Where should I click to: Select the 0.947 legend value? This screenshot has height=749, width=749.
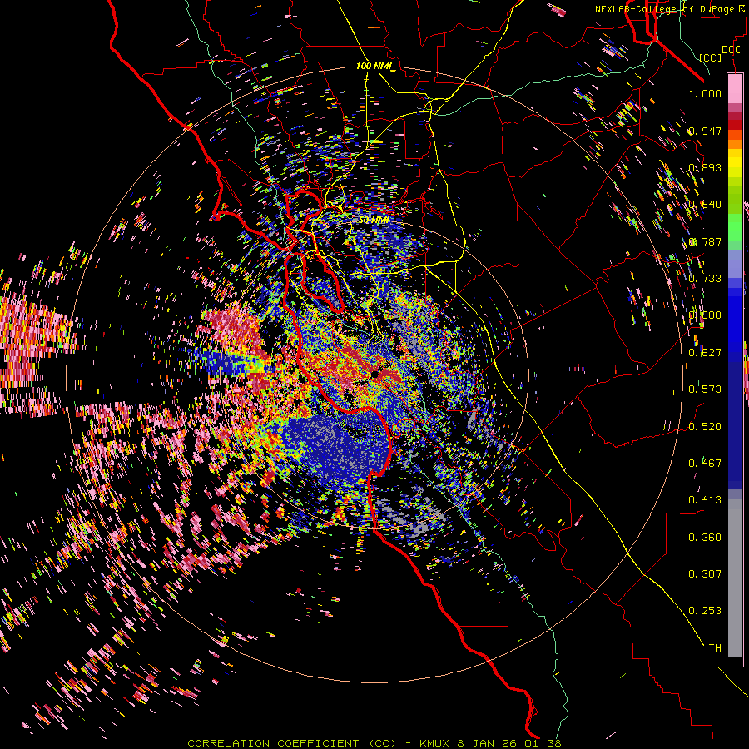tap(705, 131)
